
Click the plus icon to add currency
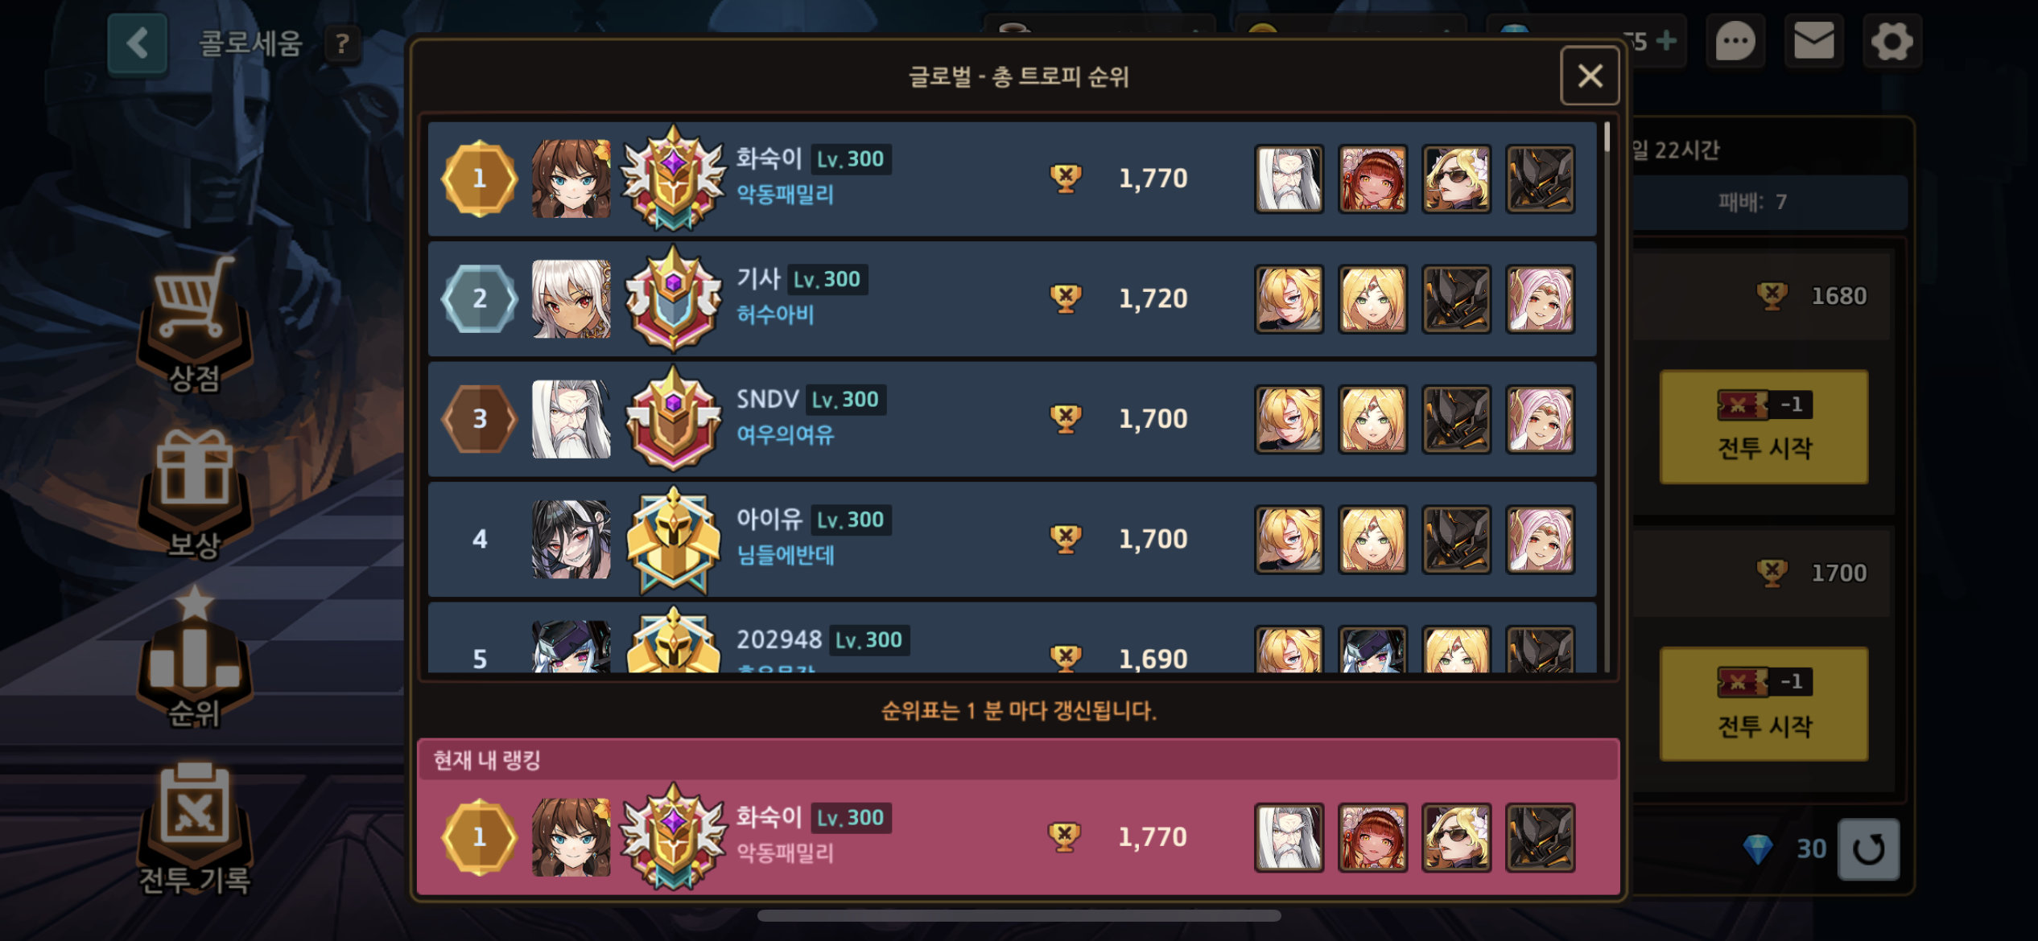click(x=1666, y=40)
